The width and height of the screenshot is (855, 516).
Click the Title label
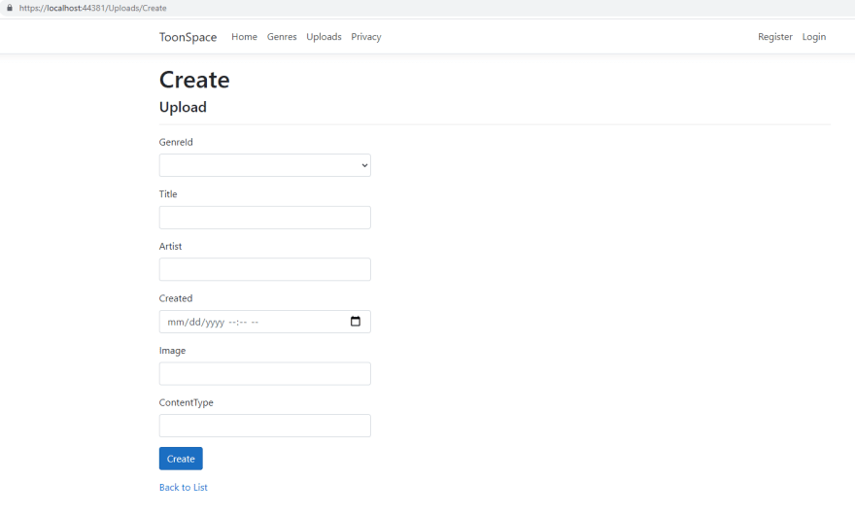(168, 194)
